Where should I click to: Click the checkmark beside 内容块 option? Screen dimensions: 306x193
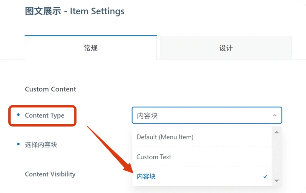(x=265, y=177)
